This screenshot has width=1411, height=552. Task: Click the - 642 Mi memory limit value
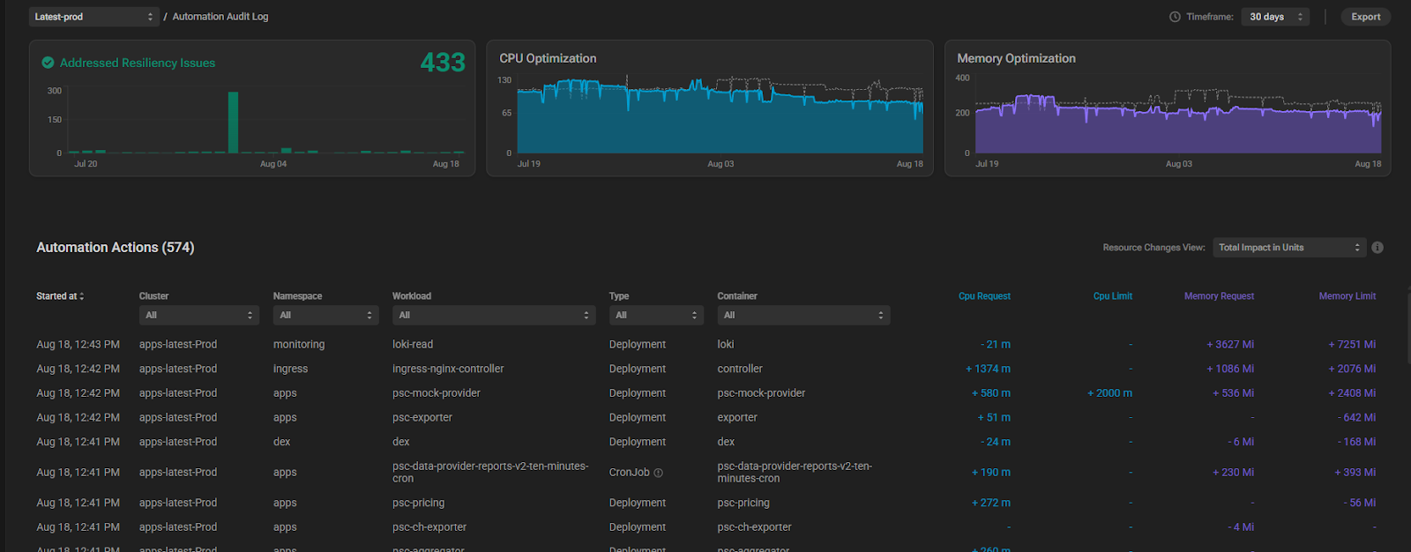[x=1356, y=418]
